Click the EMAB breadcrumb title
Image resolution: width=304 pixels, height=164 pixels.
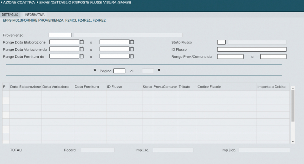point(85,3)
